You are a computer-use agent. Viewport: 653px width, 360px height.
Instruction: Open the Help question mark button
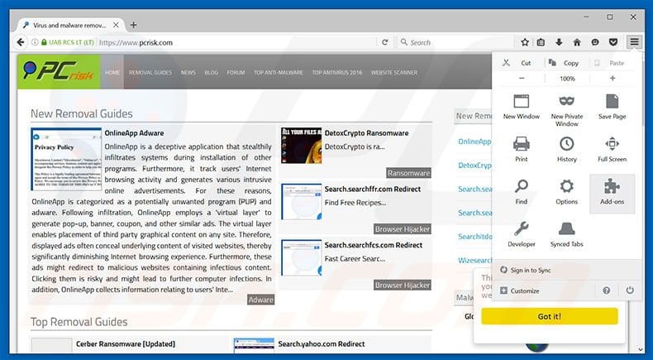click(607, 290)
